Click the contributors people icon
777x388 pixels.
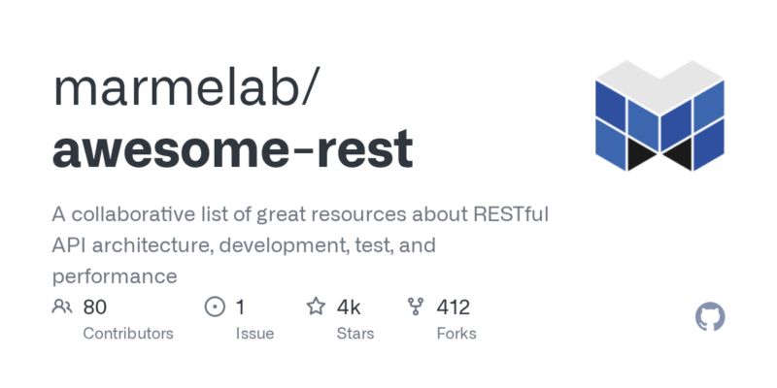tap(62, 307)
